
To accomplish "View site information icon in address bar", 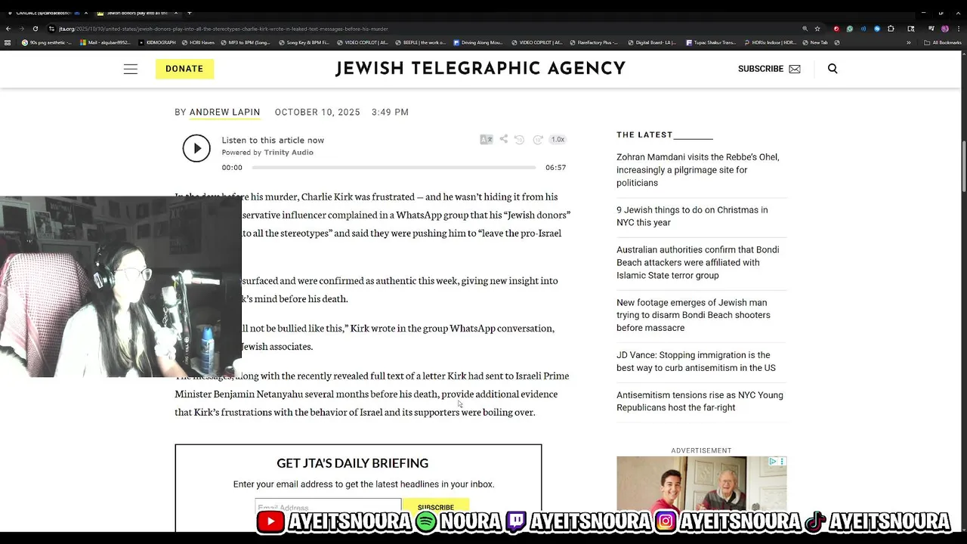I will pyautogui.click(x=51, y=29).
